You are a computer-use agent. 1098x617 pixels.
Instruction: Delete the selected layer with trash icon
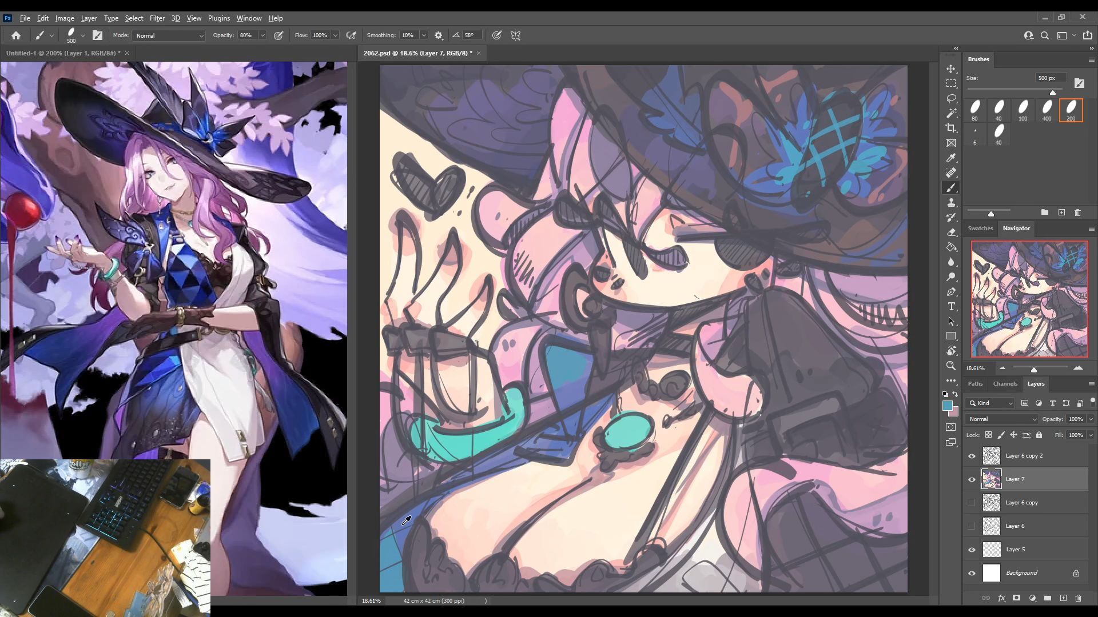click(x=1078, y=598)
